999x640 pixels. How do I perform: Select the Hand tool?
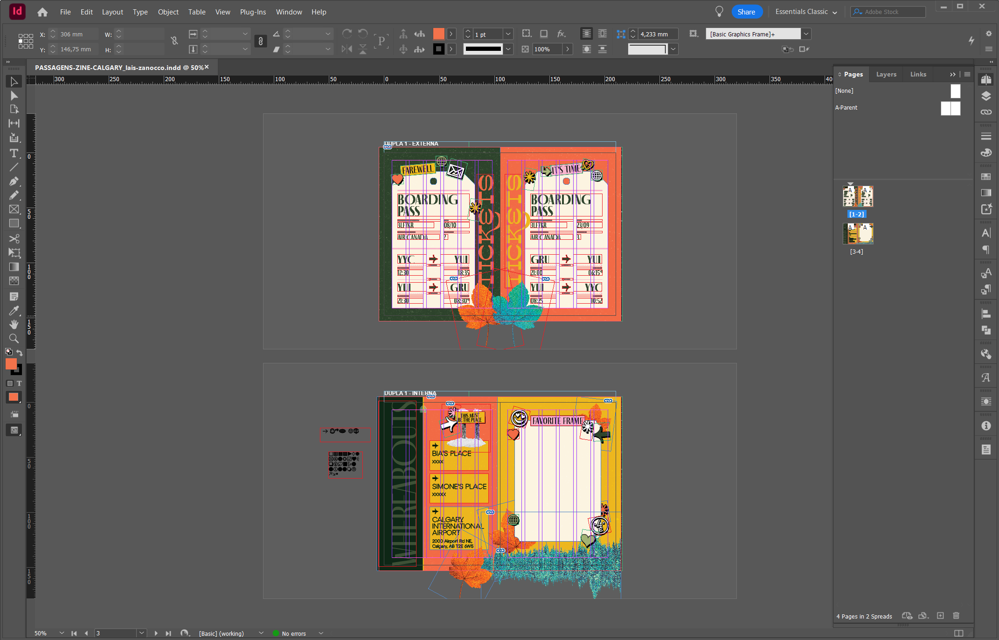(14, 325)
